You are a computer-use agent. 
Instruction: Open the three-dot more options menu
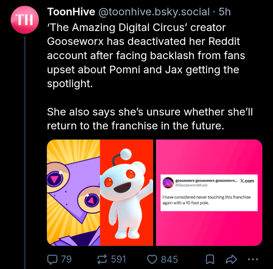pos(253,260)
